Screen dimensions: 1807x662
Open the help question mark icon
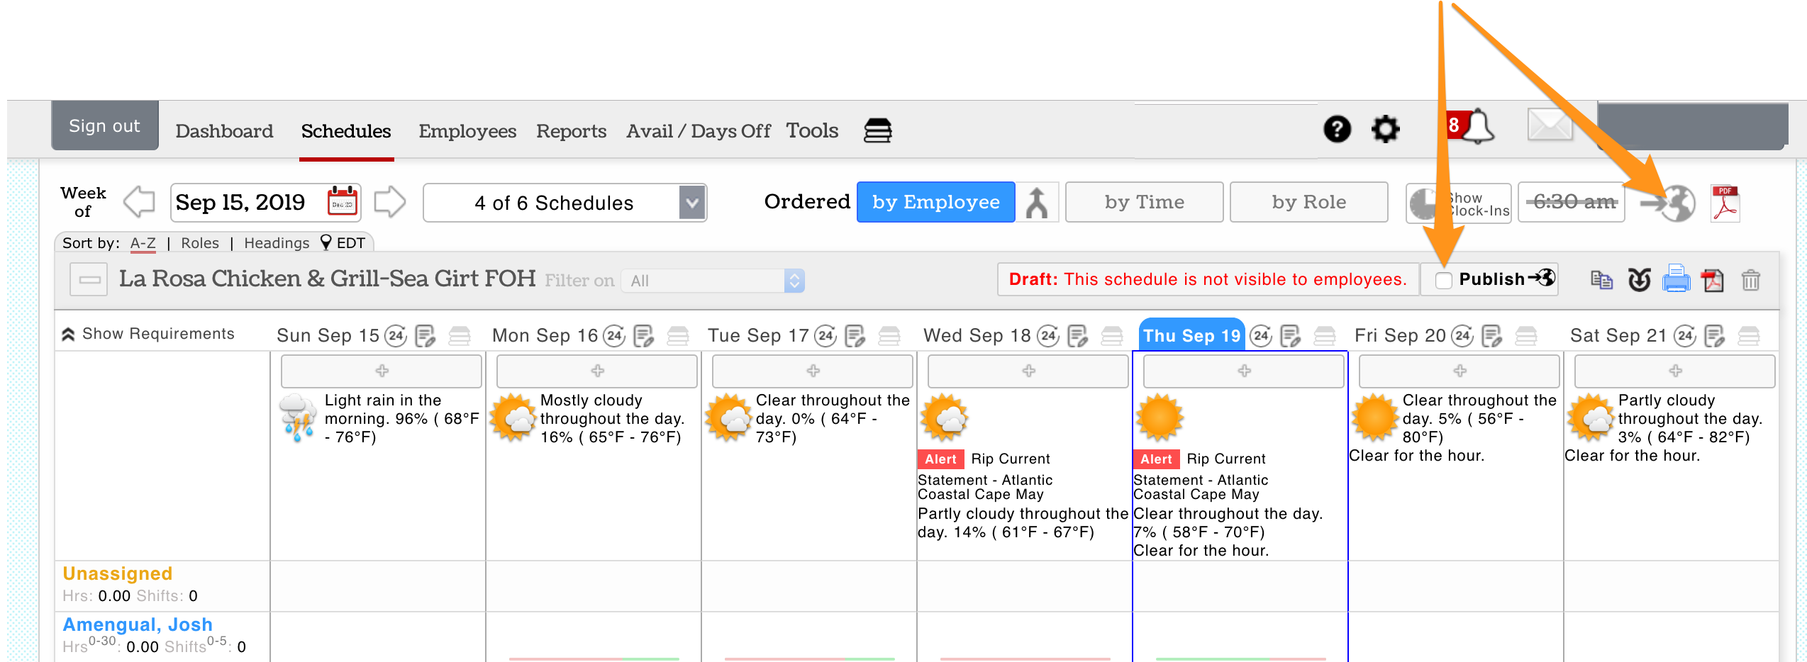[1337, 130]
